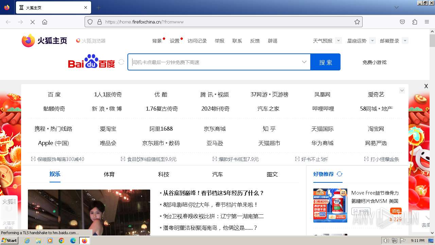Click the 领券 coupon button
This screenshot has height=245, width=435.
pos(396,211)
